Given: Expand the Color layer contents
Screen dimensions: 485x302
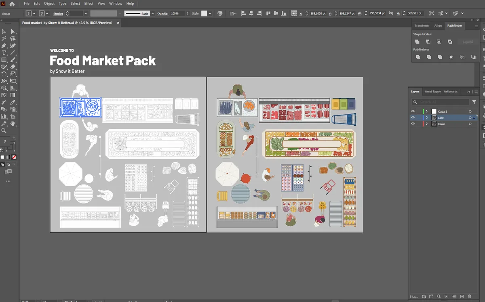Looking at the screenshot, I should pos(427,124).
